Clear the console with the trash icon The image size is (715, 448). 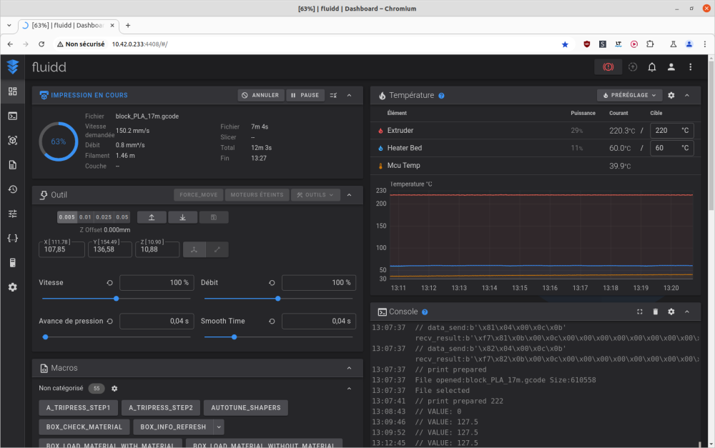click(655, 312)
